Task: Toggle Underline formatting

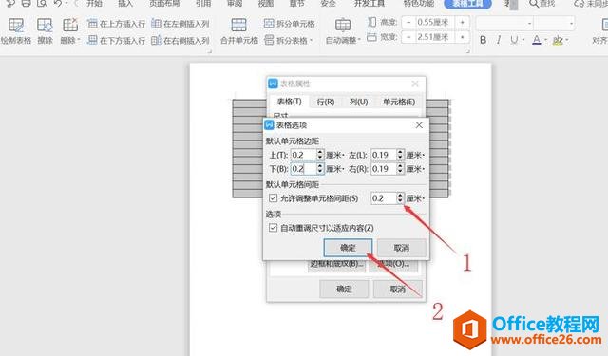Action: pos(514,40)
